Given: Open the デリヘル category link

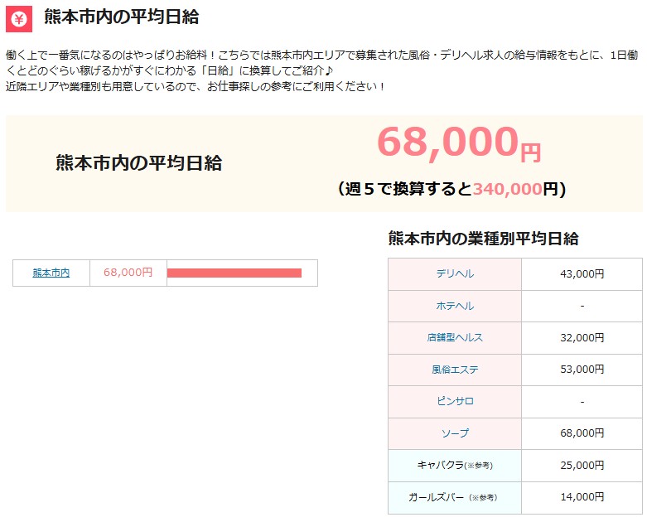Looking at the screenshot, I should 455,273.
